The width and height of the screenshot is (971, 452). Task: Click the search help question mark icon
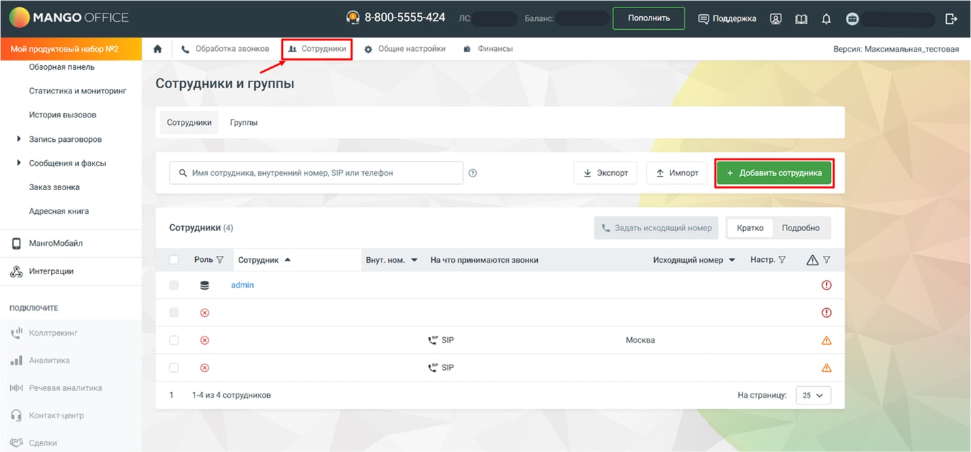(473, 173)
